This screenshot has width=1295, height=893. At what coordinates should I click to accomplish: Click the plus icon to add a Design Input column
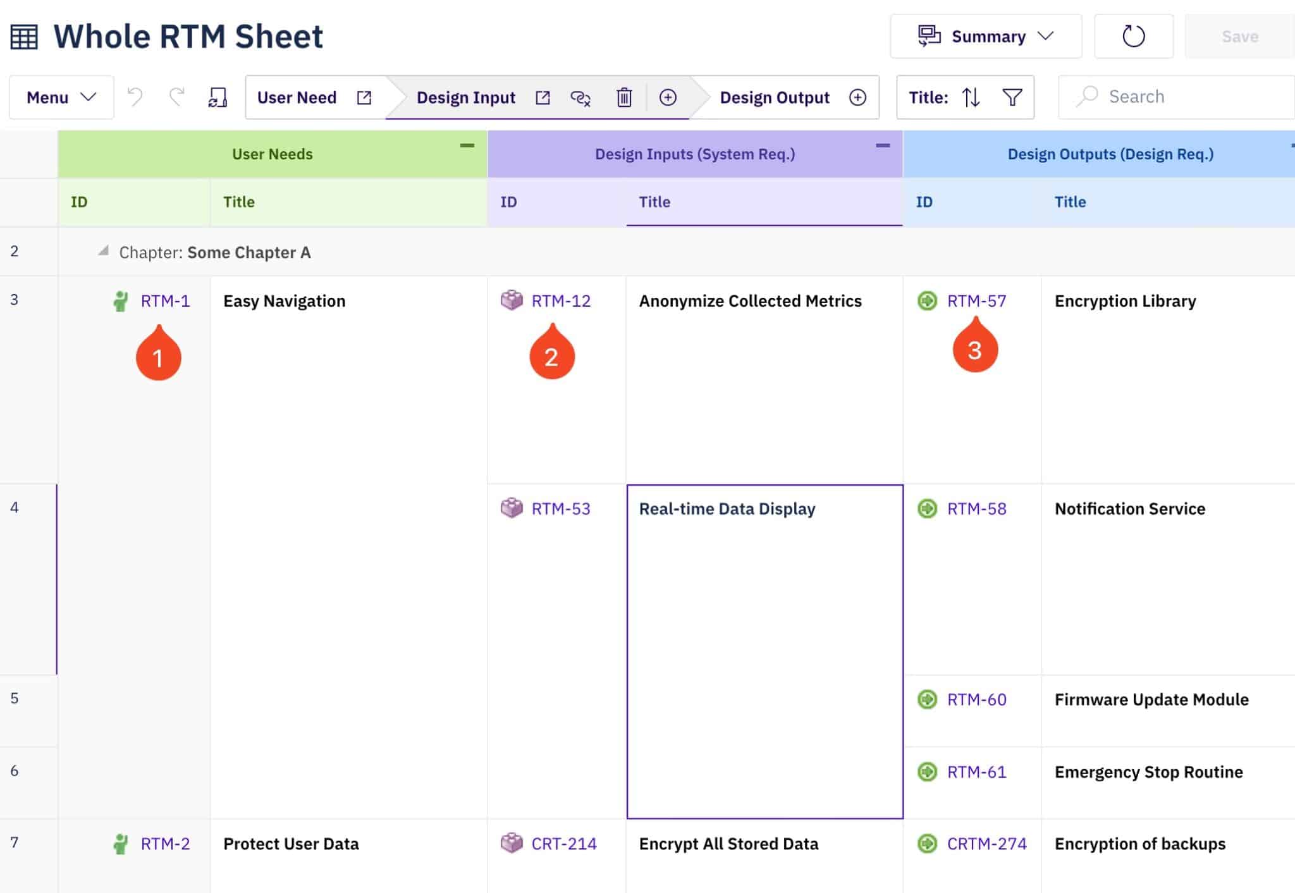668,97
